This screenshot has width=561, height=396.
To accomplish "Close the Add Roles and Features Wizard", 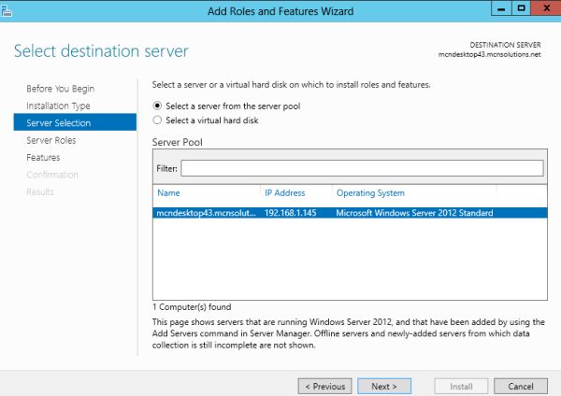I will point(546,9).
